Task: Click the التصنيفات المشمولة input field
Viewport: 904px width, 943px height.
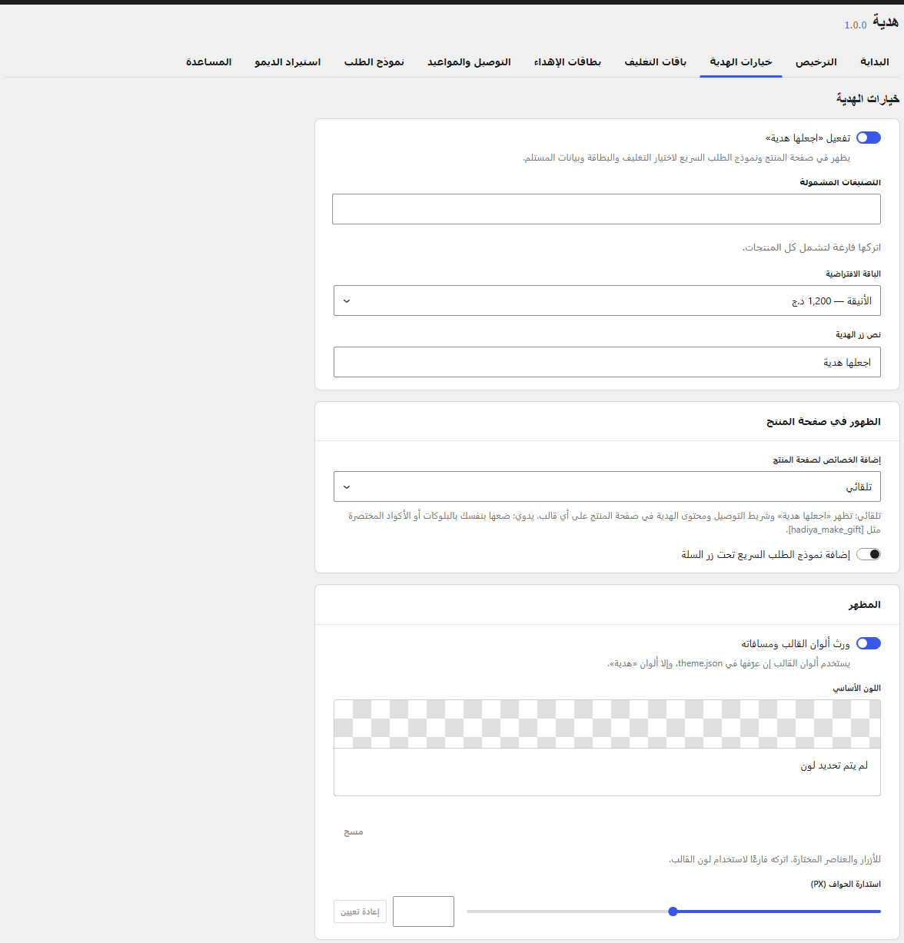Action: [x=607, y=209]
